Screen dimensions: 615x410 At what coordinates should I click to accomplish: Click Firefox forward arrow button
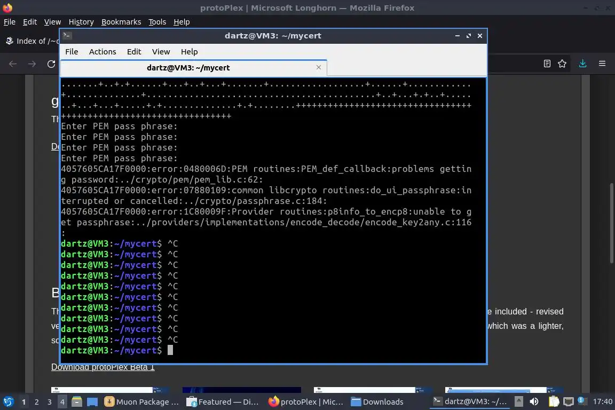(x=32, y=64)
